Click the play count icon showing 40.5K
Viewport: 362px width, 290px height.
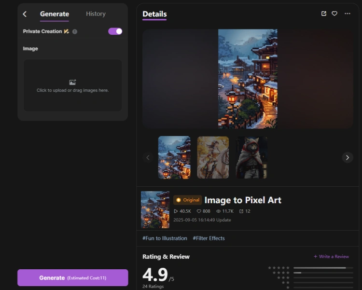176,211
